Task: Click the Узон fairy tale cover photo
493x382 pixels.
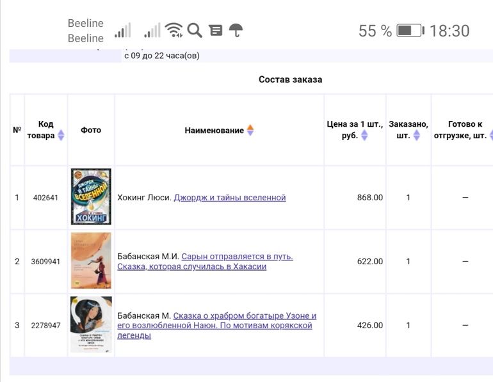Action: pyautogui.click(x=91, y=324)
